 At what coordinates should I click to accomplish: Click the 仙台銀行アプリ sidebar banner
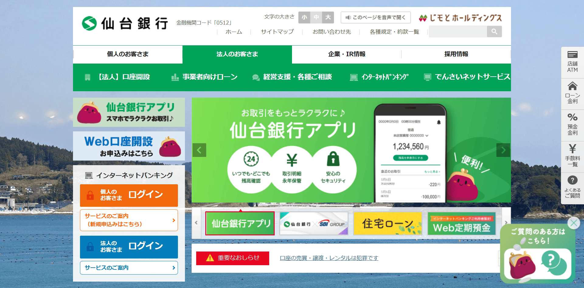pos(129,112)
